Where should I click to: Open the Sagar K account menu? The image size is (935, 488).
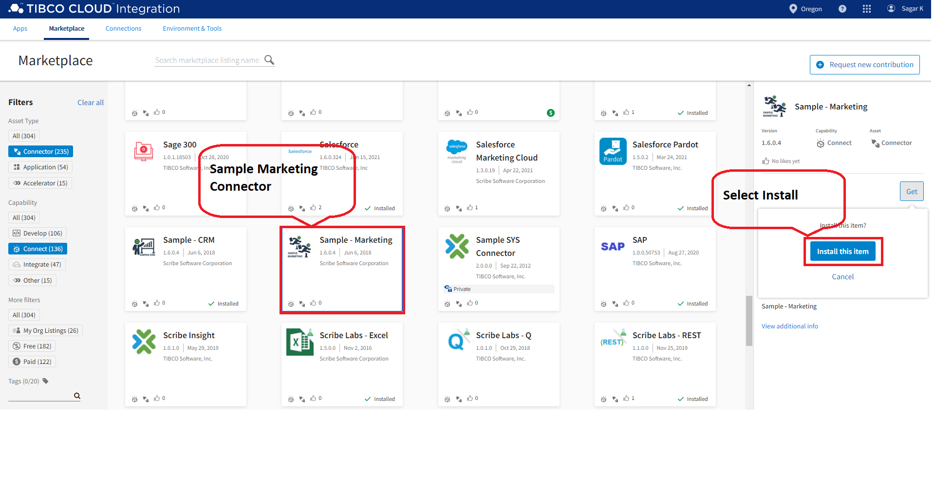coord(905,8)
